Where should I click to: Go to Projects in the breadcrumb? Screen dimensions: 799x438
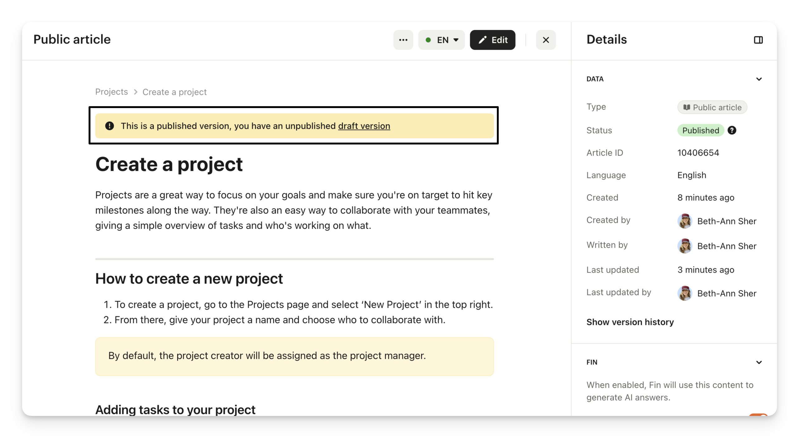[112, 92]
